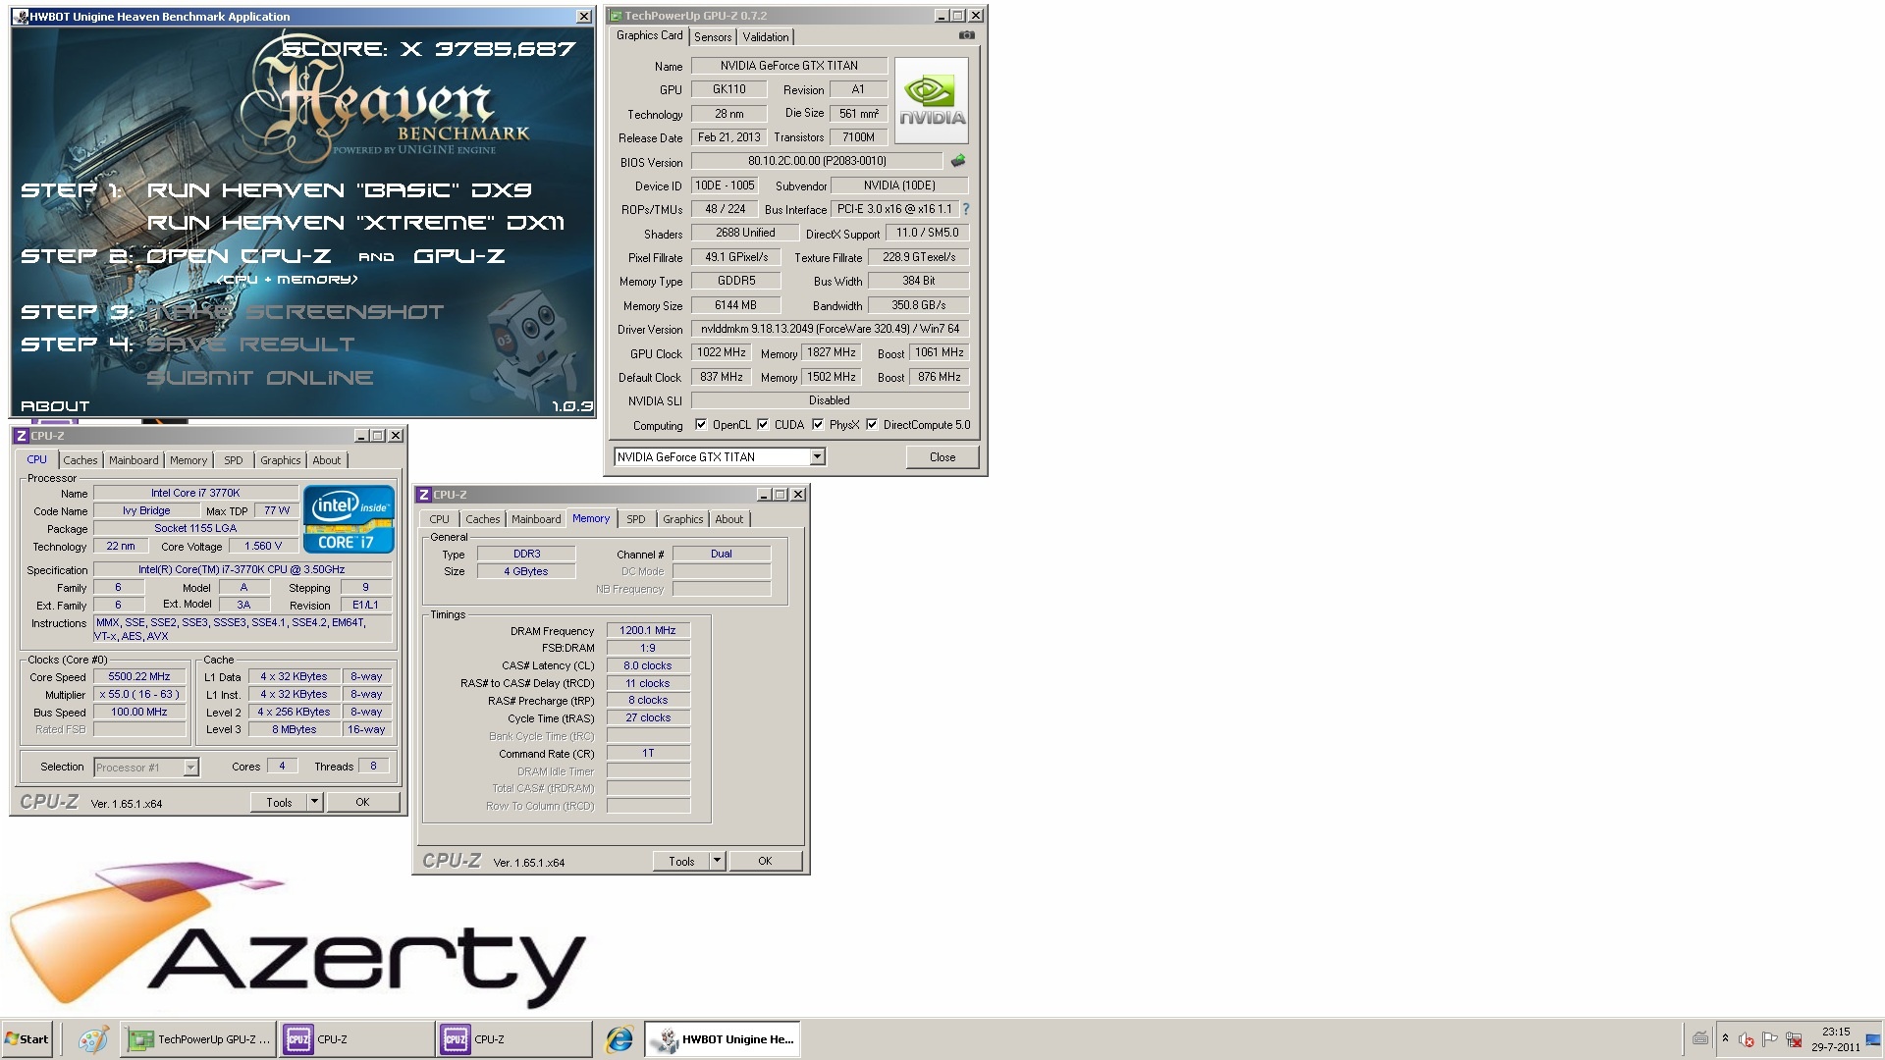
Task: Click OK in the left CPU-Z window
Action: (x=362, y=802)
